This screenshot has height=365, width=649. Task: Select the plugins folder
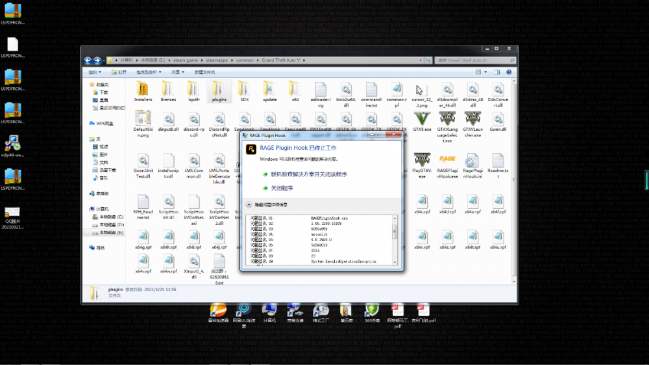coord(219,92)
